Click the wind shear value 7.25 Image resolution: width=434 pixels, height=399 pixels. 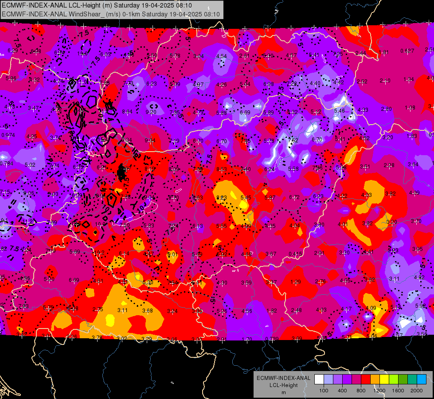coord(338,54)
